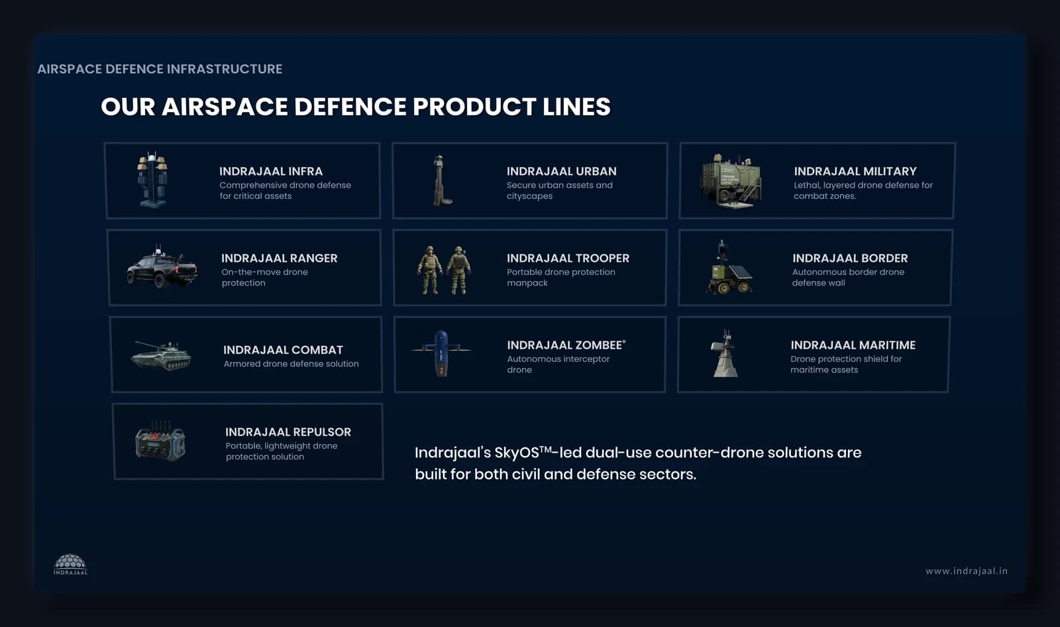
Task: Select the INDRAJAAL INFRA title
Action: coord(271,171)
